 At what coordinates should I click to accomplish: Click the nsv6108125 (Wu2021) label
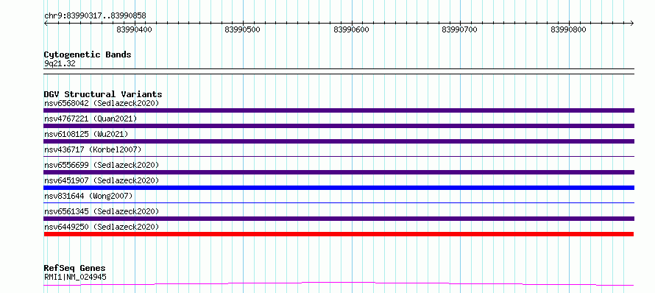coord(86,134)
